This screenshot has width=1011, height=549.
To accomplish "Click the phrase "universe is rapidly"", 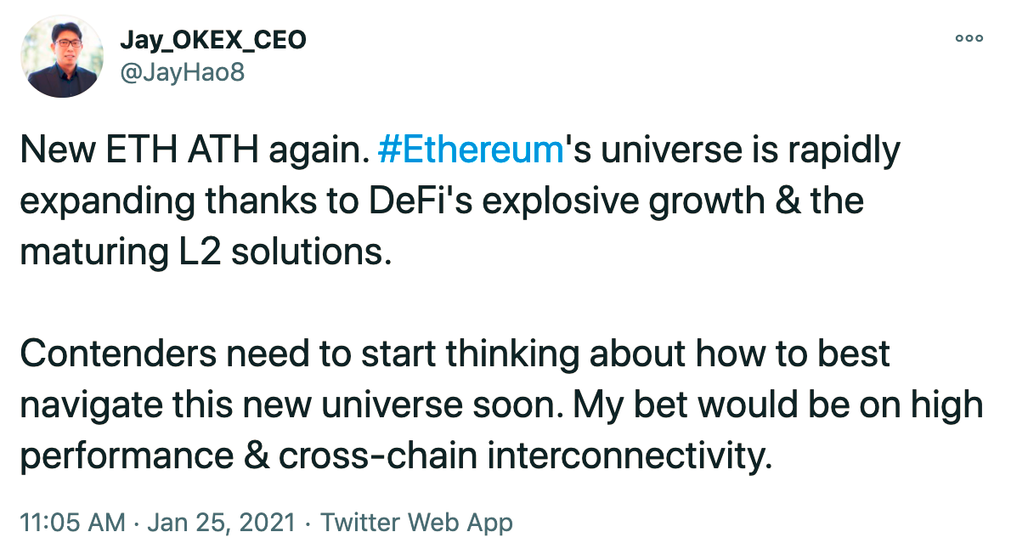I will (x=750, y=151).
